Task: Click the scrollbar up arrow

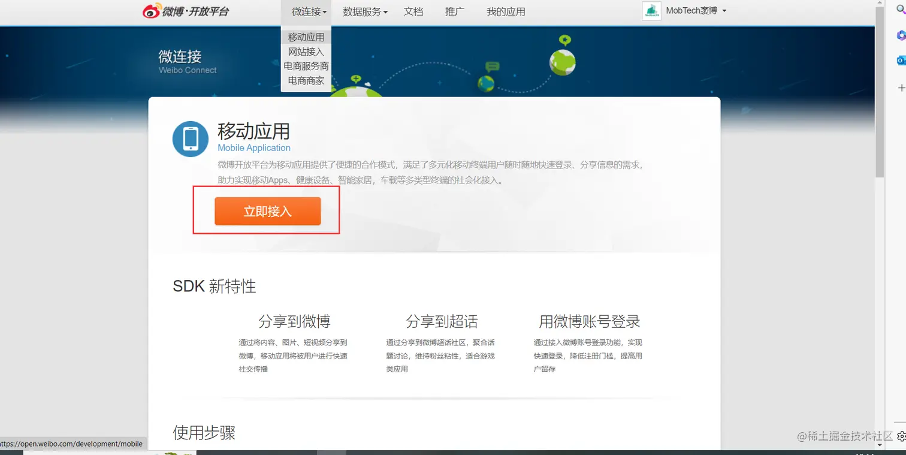Action: [880, 2]
